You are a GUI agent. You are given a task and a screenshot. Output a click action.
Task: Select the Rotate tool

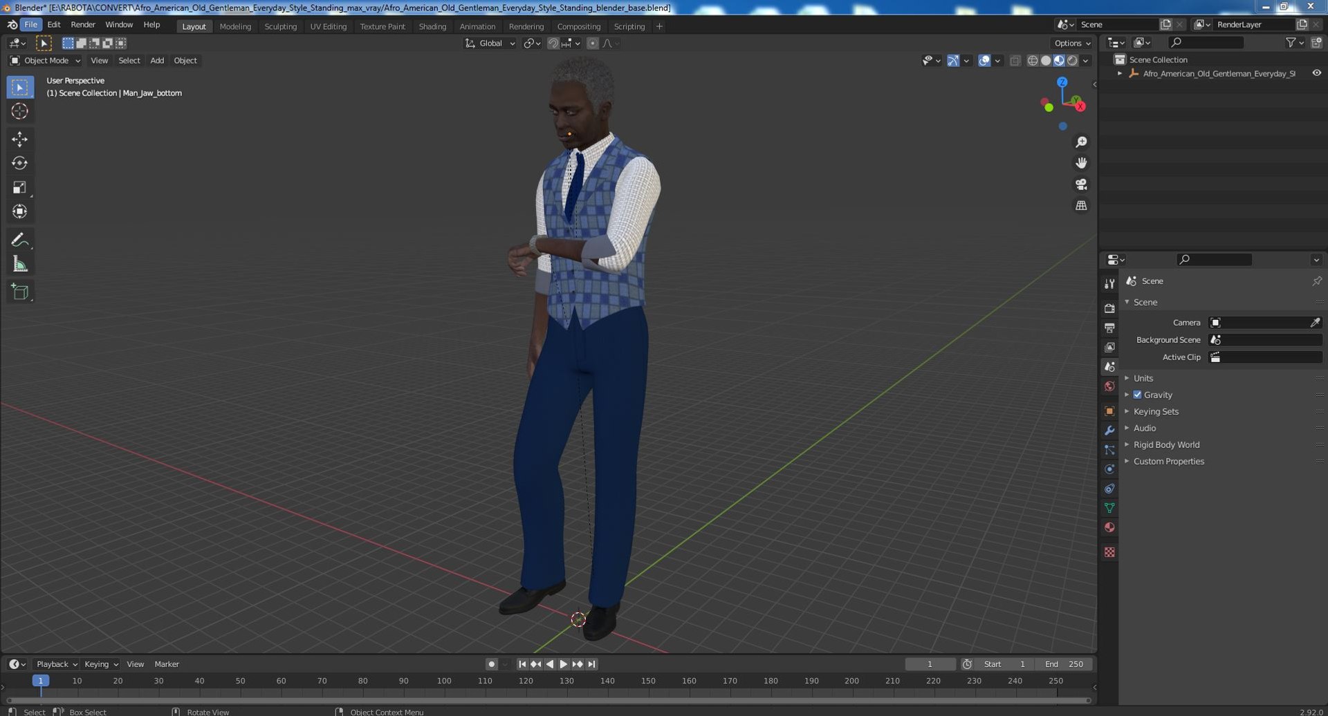[x=19, y=163]
